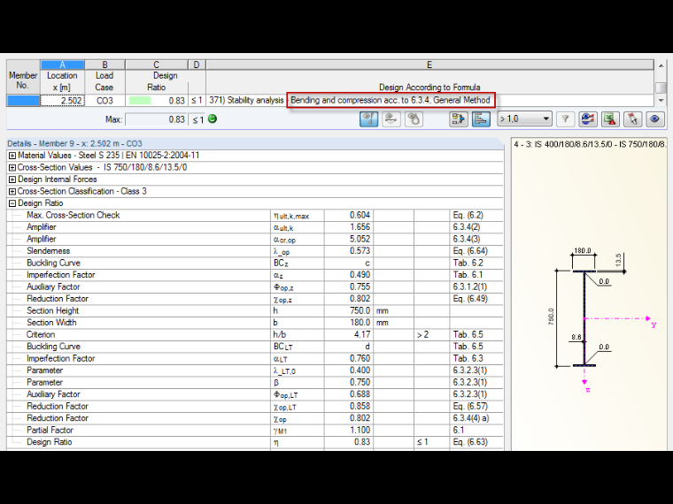Click scroll down arrow of results table

tap(661, 100)
